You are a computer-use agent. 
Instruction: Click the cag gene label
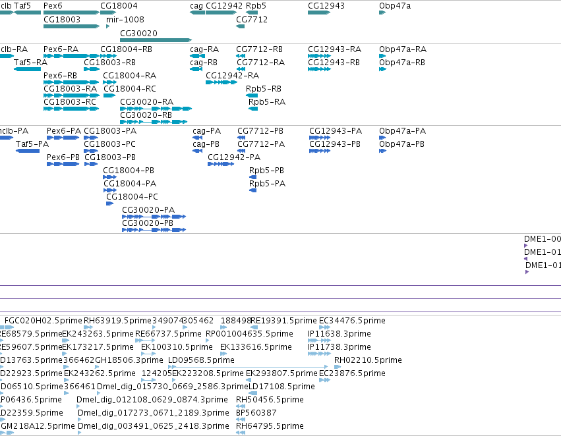click(196, 6)
